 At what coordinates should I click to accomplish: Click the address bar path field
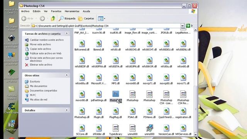pos(106,26)
